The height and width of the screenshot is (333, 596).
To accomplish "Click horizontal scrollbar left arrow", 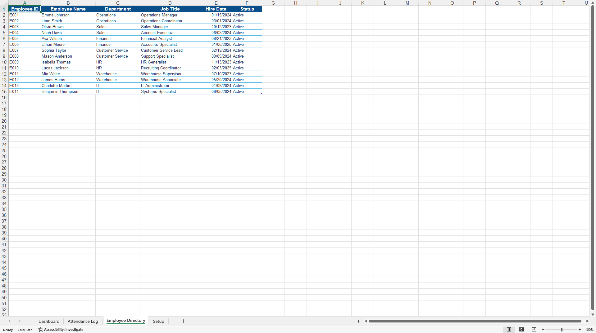I will pyautogui.click(x=366, y=321).
